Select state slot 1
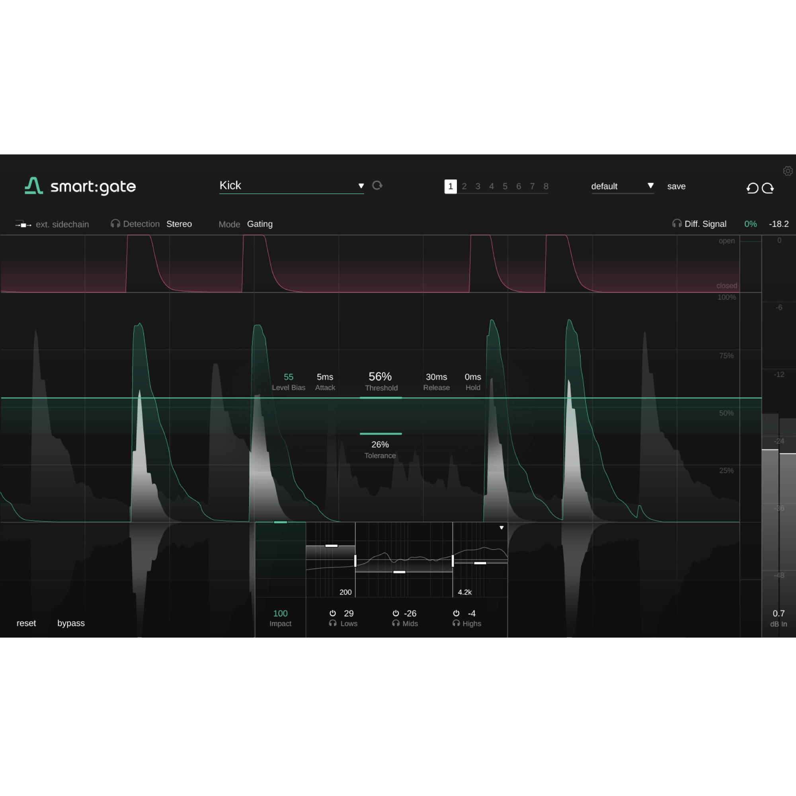 pyautogui.click(x=450, y=186)
